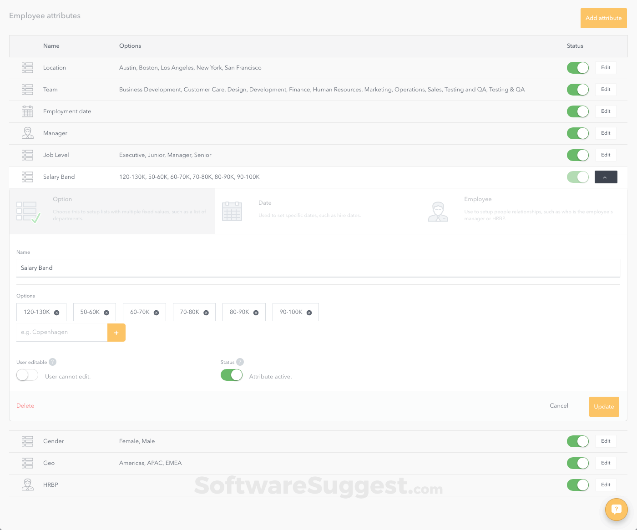Click the Delete link
The width and height of the screenshot is (637, 530).
tap(25, 405)
